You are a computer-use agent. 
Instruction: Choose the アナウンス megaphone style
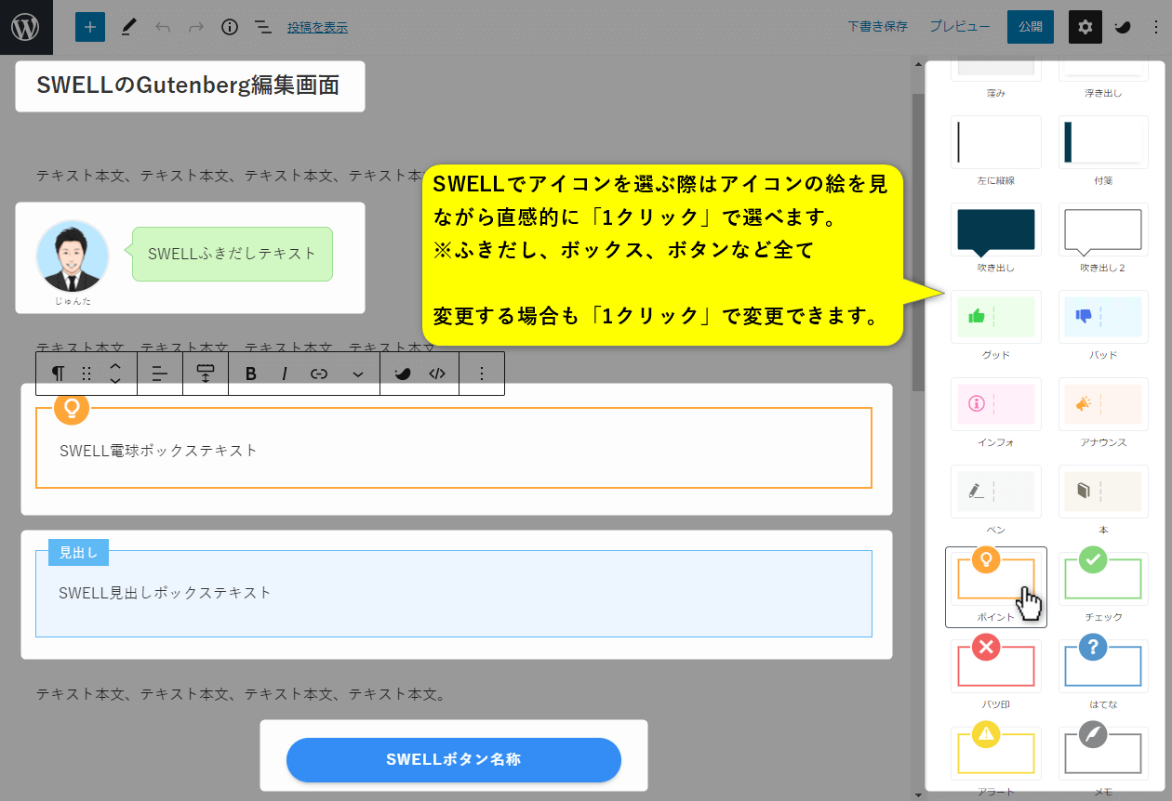click(1103, 413)
